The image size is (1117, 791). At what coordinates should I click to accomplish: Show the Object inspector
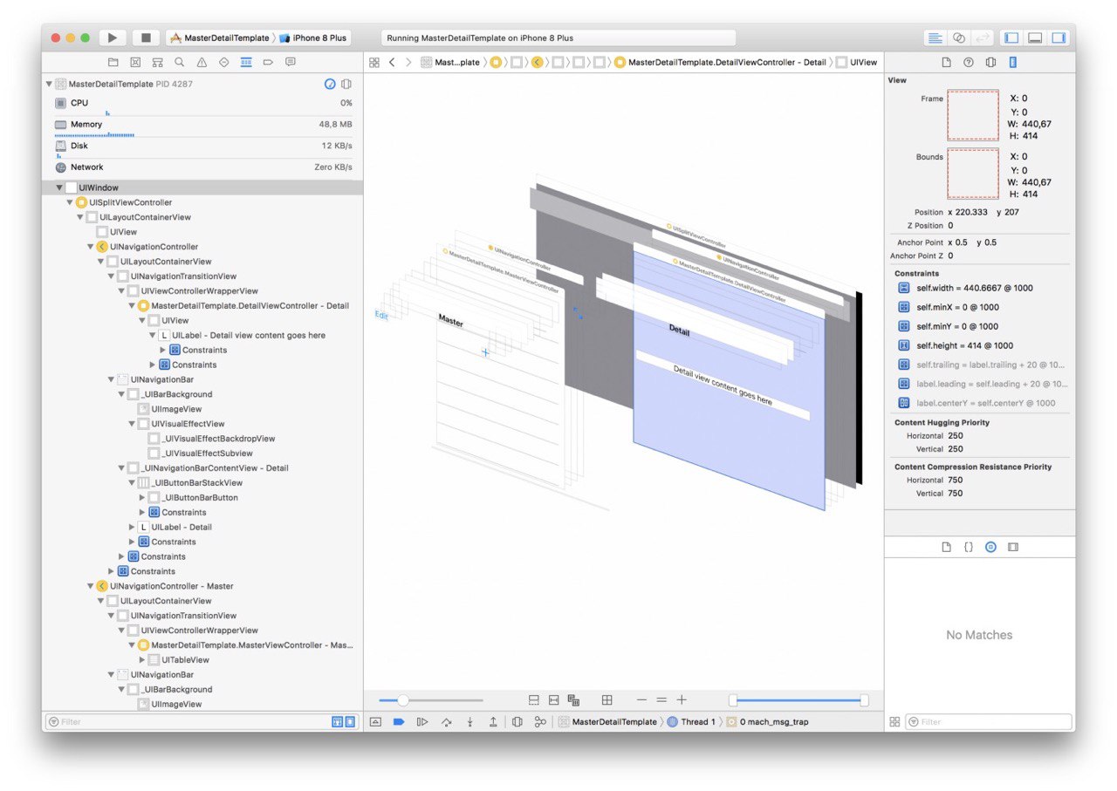pos(990,63)
